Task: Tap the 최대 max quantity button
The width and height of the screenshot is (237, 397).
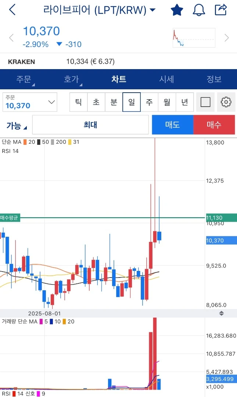Action: tap(90, 125)
